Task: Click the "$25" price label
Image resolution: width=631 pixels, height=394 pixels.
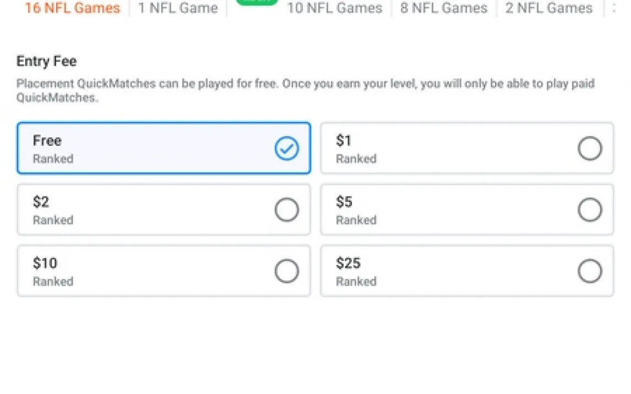Action: (348, 264)
